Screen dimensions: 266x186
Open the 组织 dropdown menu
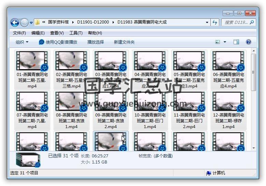[22, 42]
